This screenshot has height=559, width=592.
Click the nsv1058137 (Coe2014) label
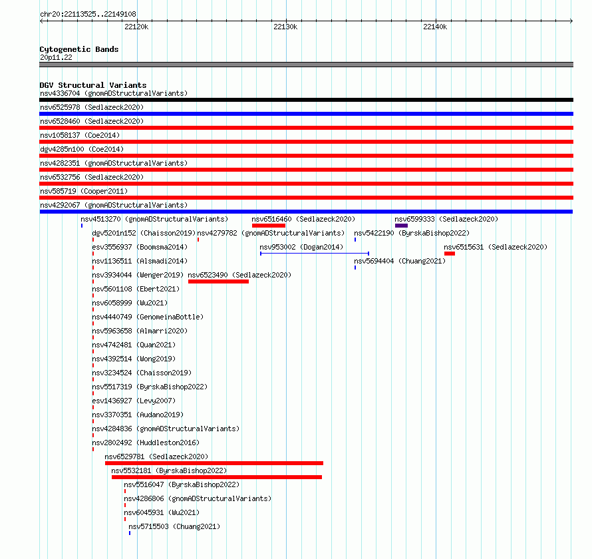pos(80,135)
